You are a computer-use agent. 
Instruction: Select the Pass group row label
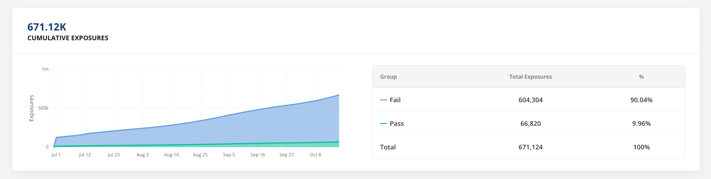(x=396, y=123)
